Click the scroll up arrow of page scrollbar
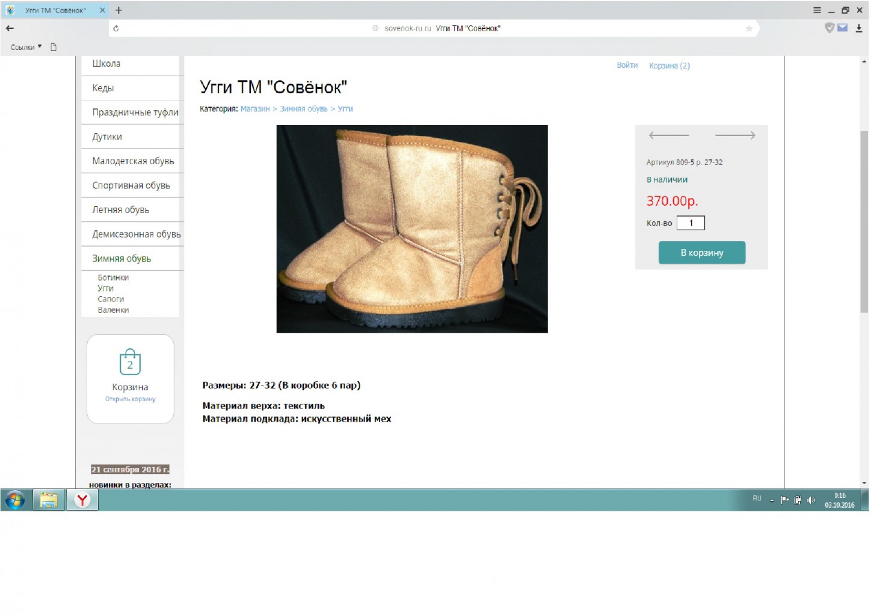The width and height of the screenshot is (871, 616). click(864, 61)
